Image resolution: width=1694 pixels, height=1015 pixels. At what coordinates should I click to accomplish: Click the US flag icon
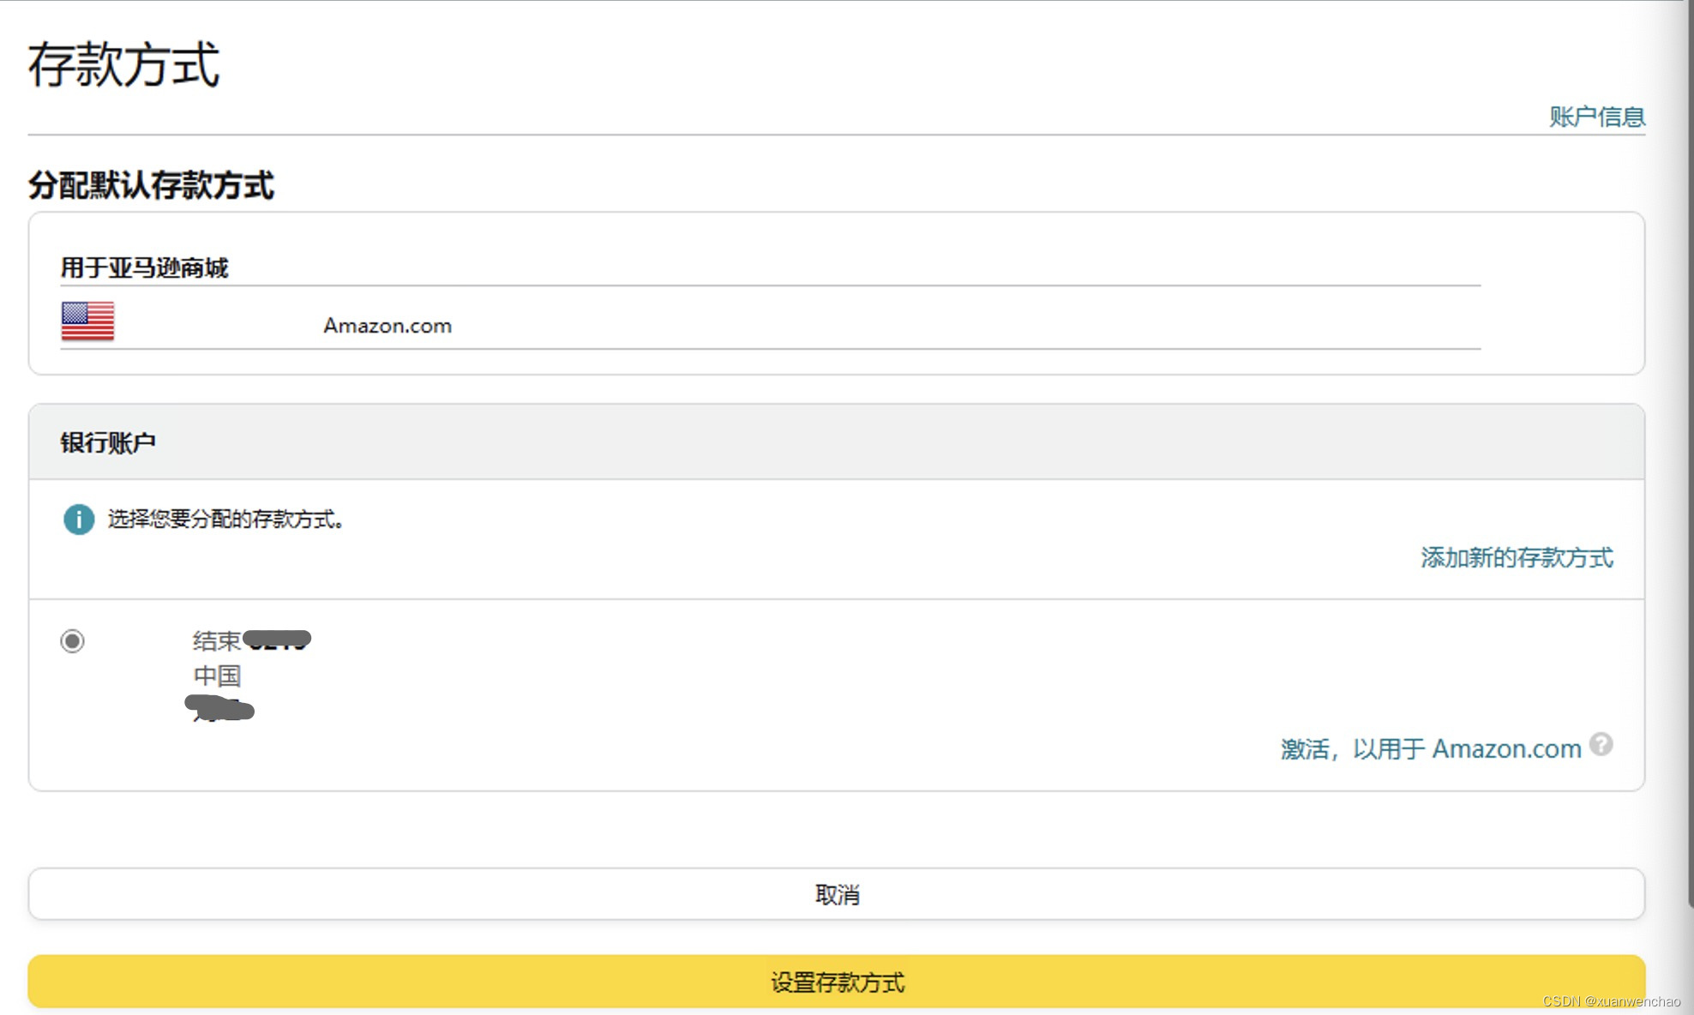tap(87, 321)
